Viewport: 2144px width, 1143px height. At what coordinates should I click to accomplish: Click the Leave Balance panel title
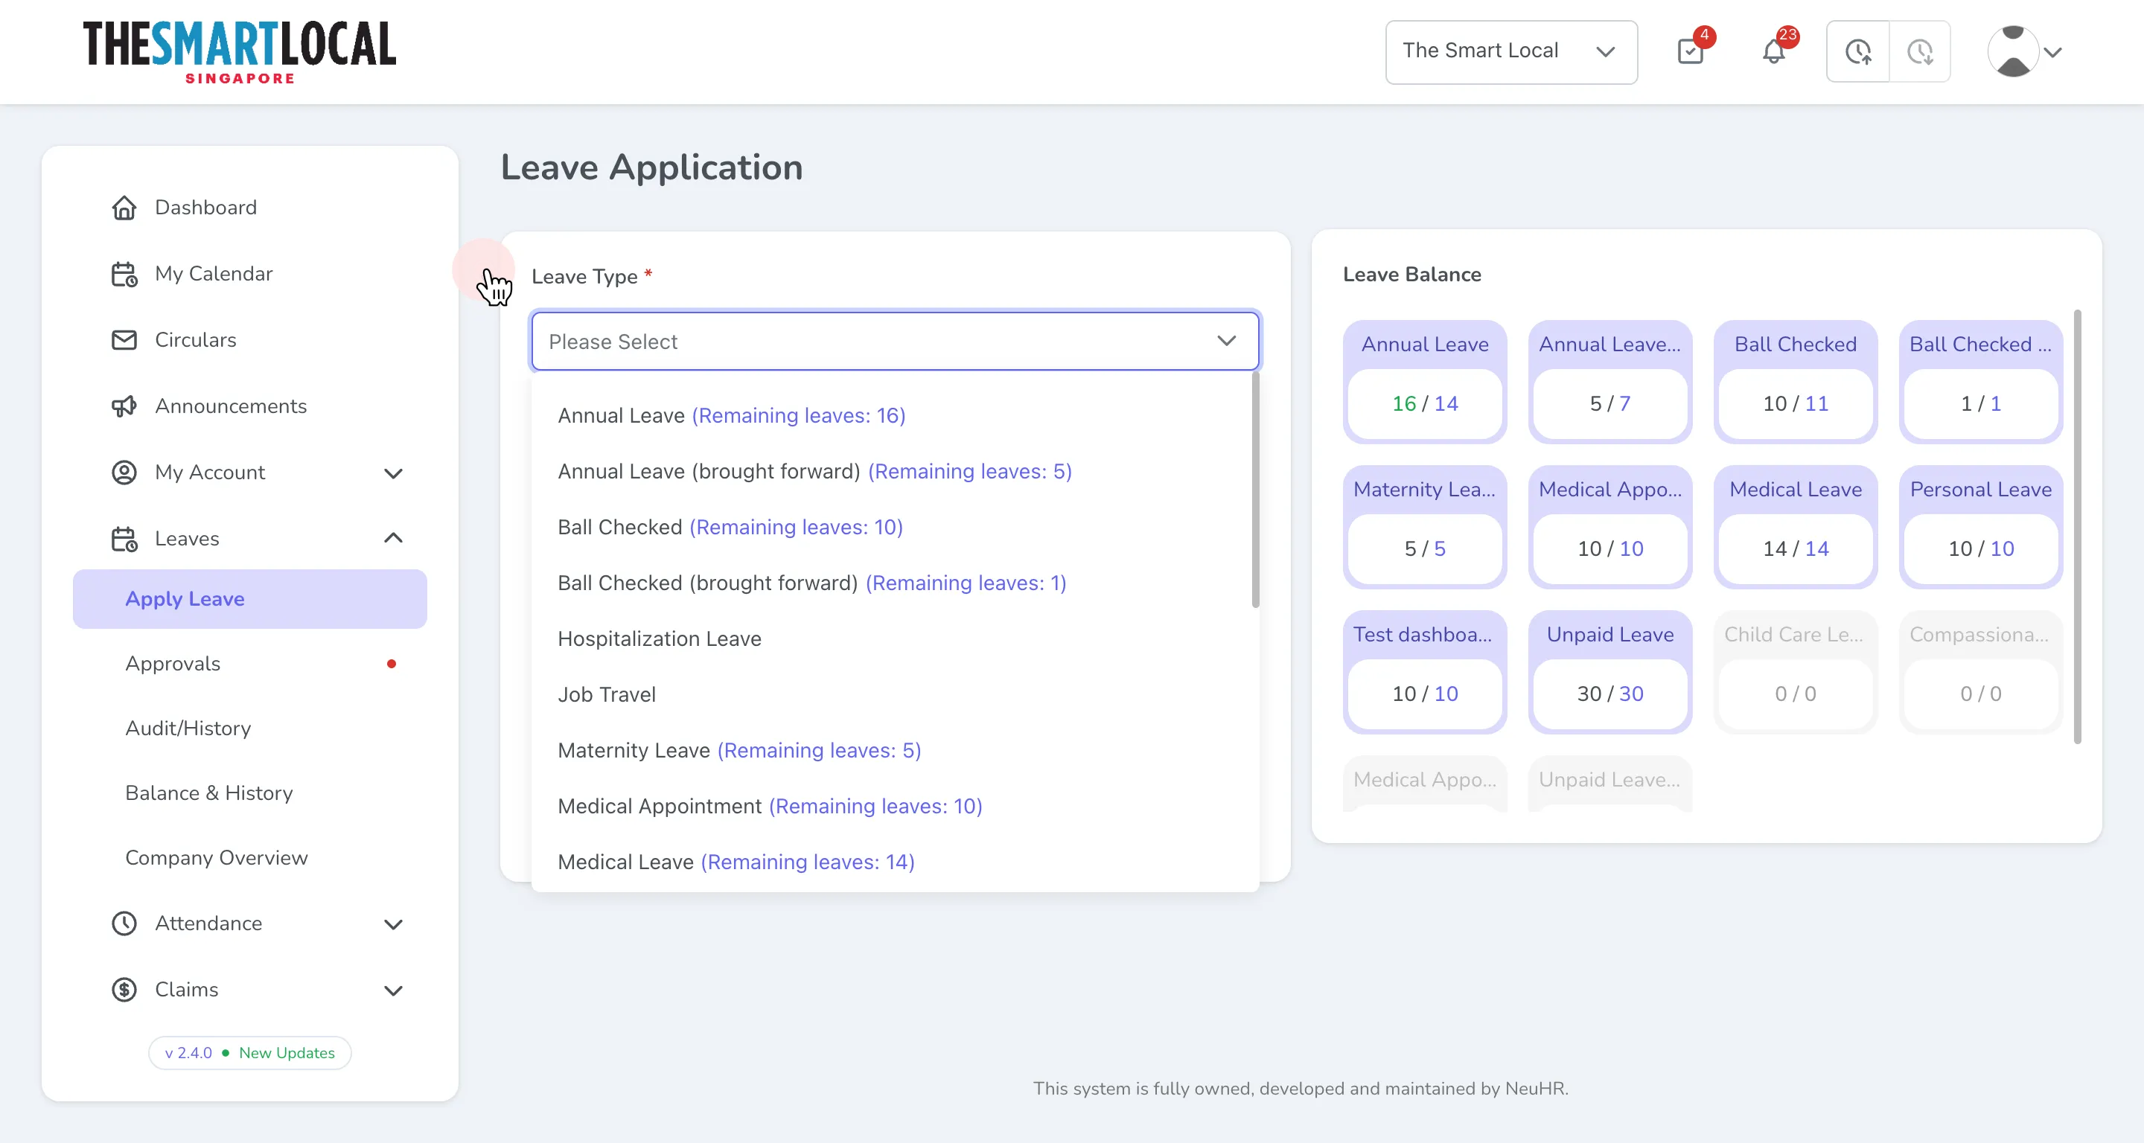coord(1411,275)
